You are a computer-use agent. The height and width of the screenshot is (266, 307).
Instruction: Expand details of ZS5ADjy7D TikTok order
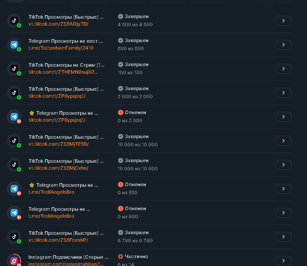pos(283,21)
